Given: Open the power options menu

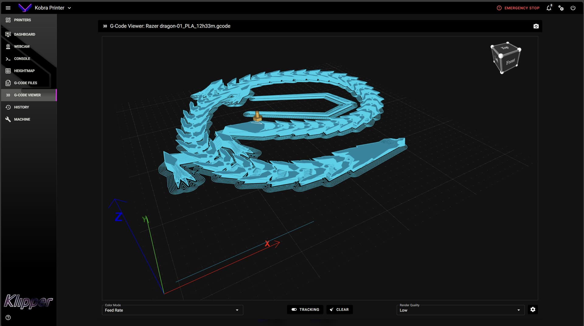Looking at the screenshot, I should (x=573, y=8).
